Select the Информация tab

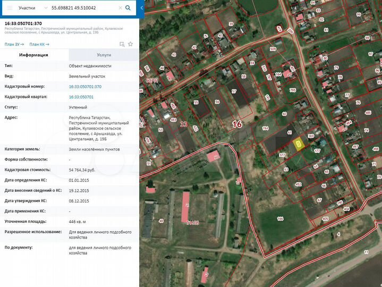[x=34, y=55]
